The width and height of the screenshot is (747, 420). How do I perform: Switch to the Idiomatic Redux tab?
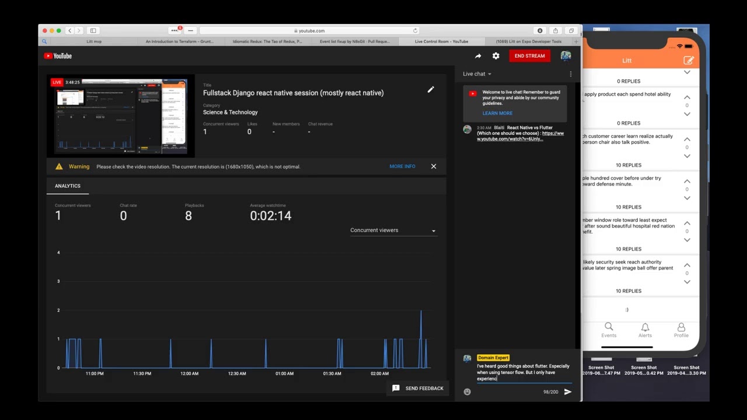(x=267, y=41)
